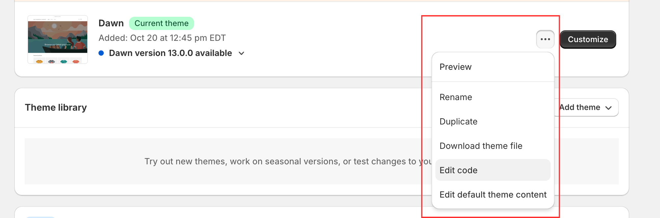Choose Rename in the open dropdown menu

tap(456, 97)
